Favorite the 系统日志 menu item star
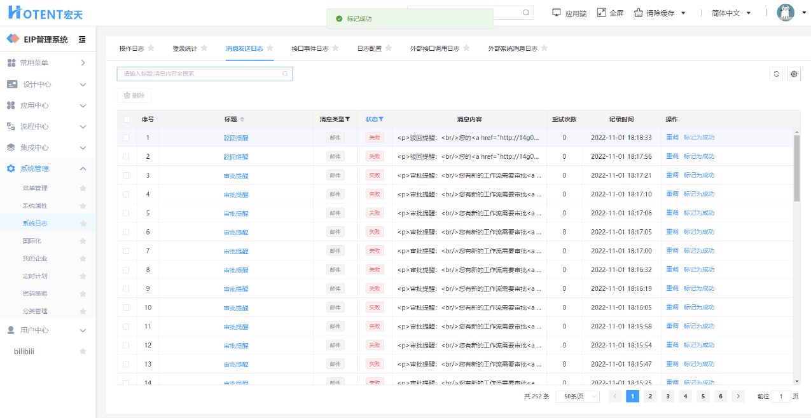The width and height of the screenshot is (811, 418). click(83, 224)
